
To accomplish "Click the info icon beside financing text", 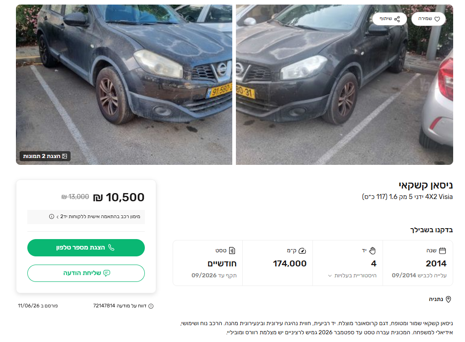I will 51,216.
